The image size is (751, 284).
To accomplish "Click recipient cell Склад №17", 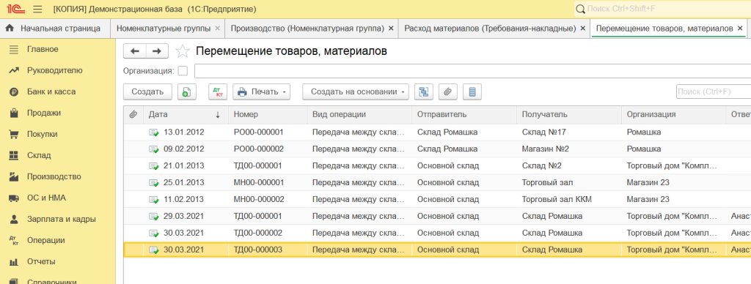I will tap(543, 132).
